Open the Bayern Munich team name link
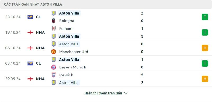Screen dimensions: 212x102 pos(73,67)
